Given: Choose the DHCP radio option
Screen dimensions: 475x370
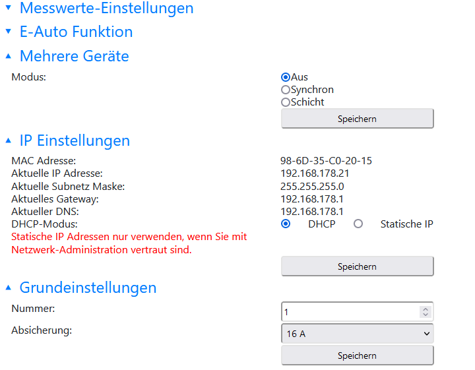Looking at the screenshot, I should tap(286, 224).
